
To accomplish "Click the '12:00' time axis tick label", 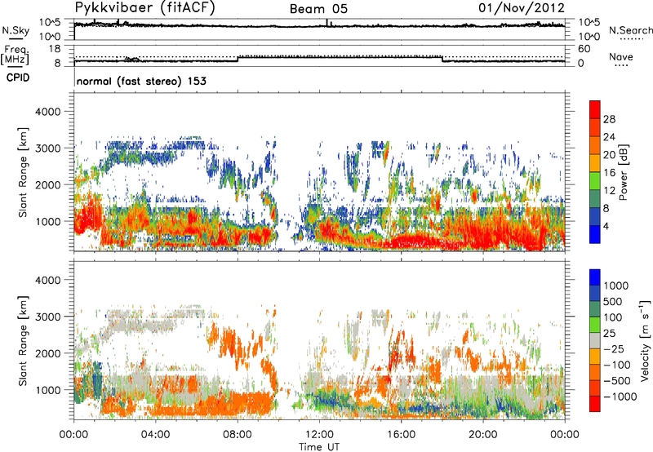I will (319, 435).
